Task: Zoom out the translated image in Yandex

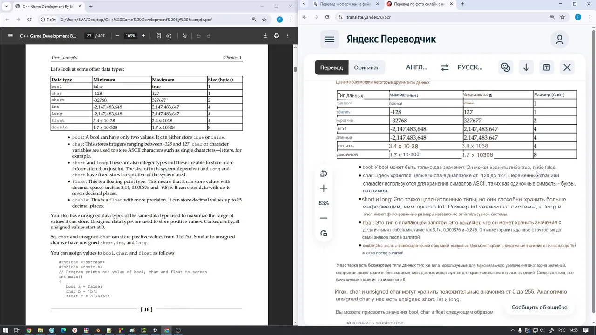Action: pos(324,218)
